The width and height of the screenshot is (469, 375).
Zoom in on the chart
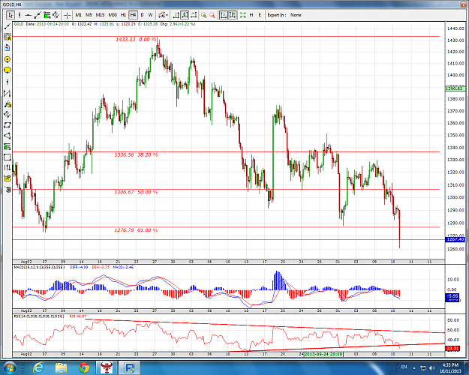tap(203, 15)
